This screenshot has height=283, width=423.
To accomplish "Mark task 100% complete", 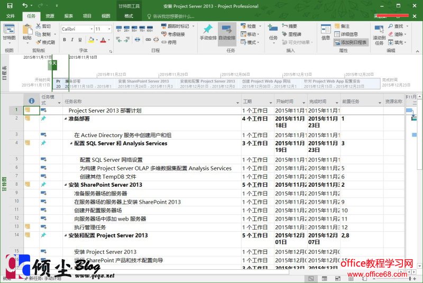I will point(150,29).
